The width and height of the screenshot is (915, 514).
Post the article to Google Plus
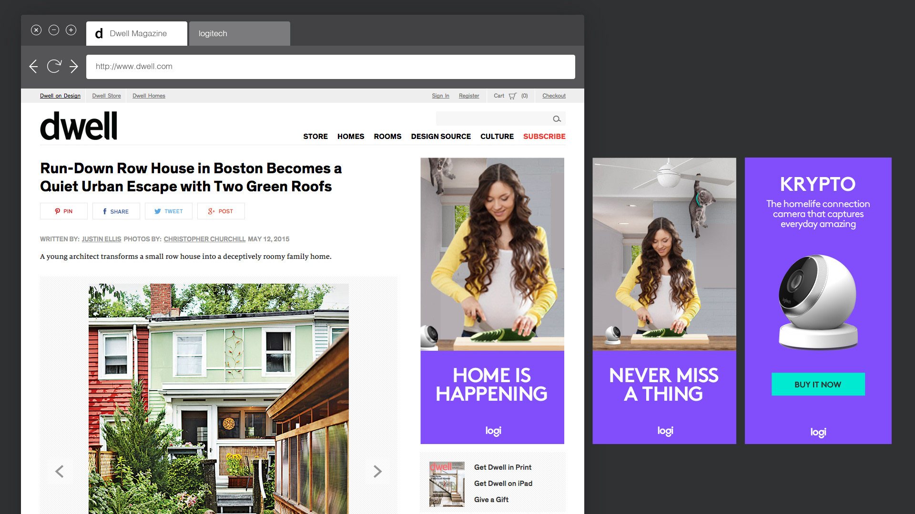point(221,211)
